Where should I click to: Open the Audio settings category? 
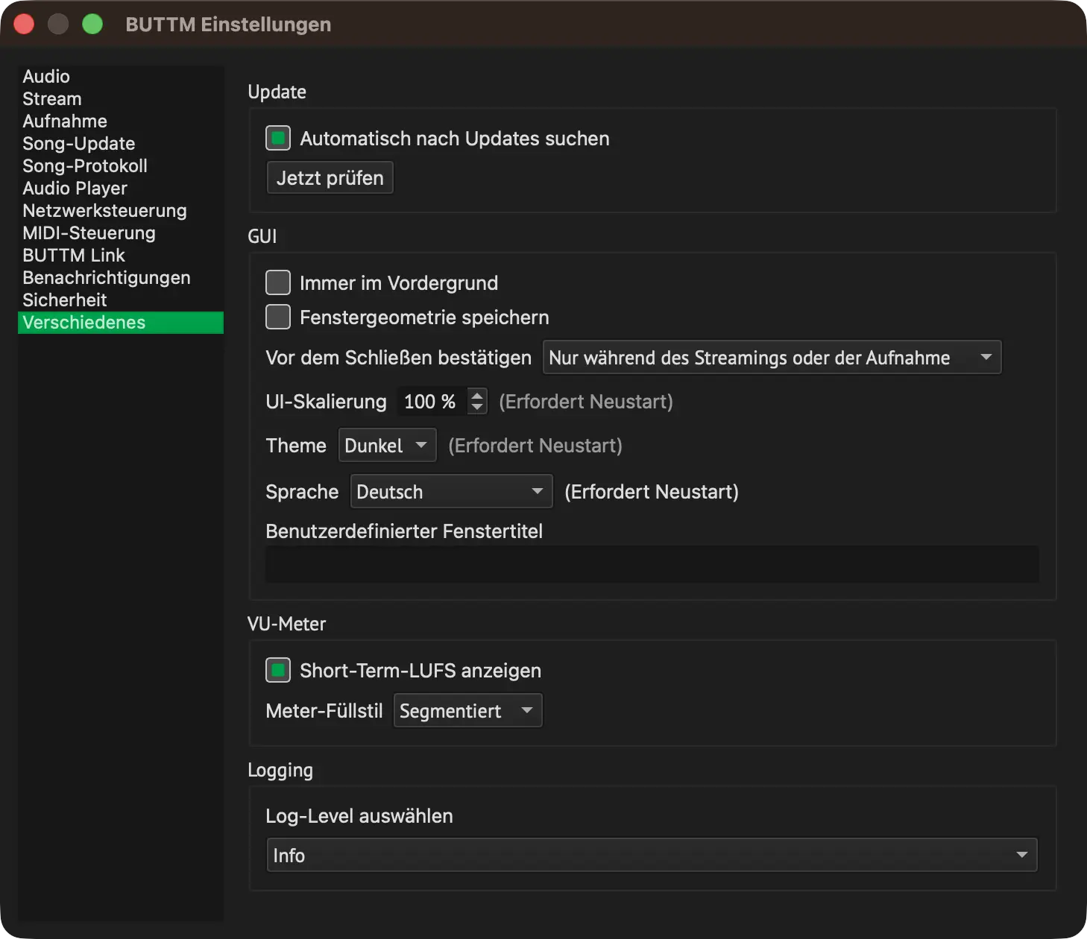click(x=121, y=77)
